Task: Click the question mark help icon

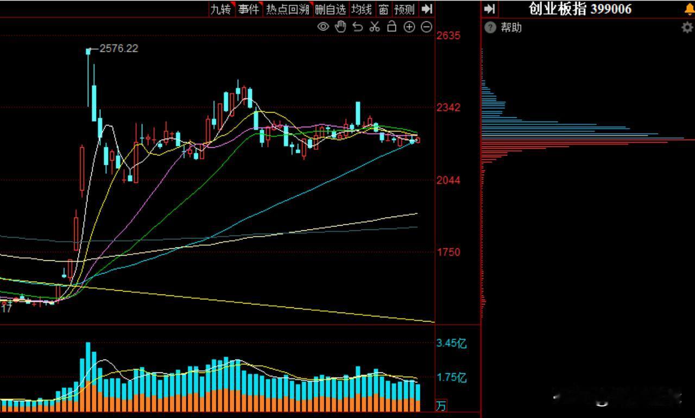Action: coord(490,28)
